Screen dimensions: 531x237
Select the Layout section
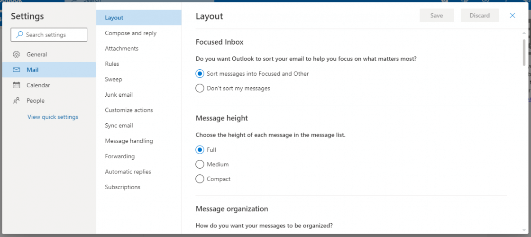pos(139,18)
